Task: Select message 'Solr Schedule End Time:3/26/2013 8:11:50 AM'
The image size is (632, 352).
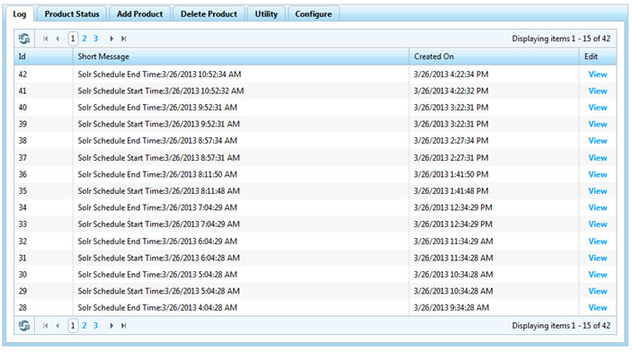Action: tap(157, 174)
